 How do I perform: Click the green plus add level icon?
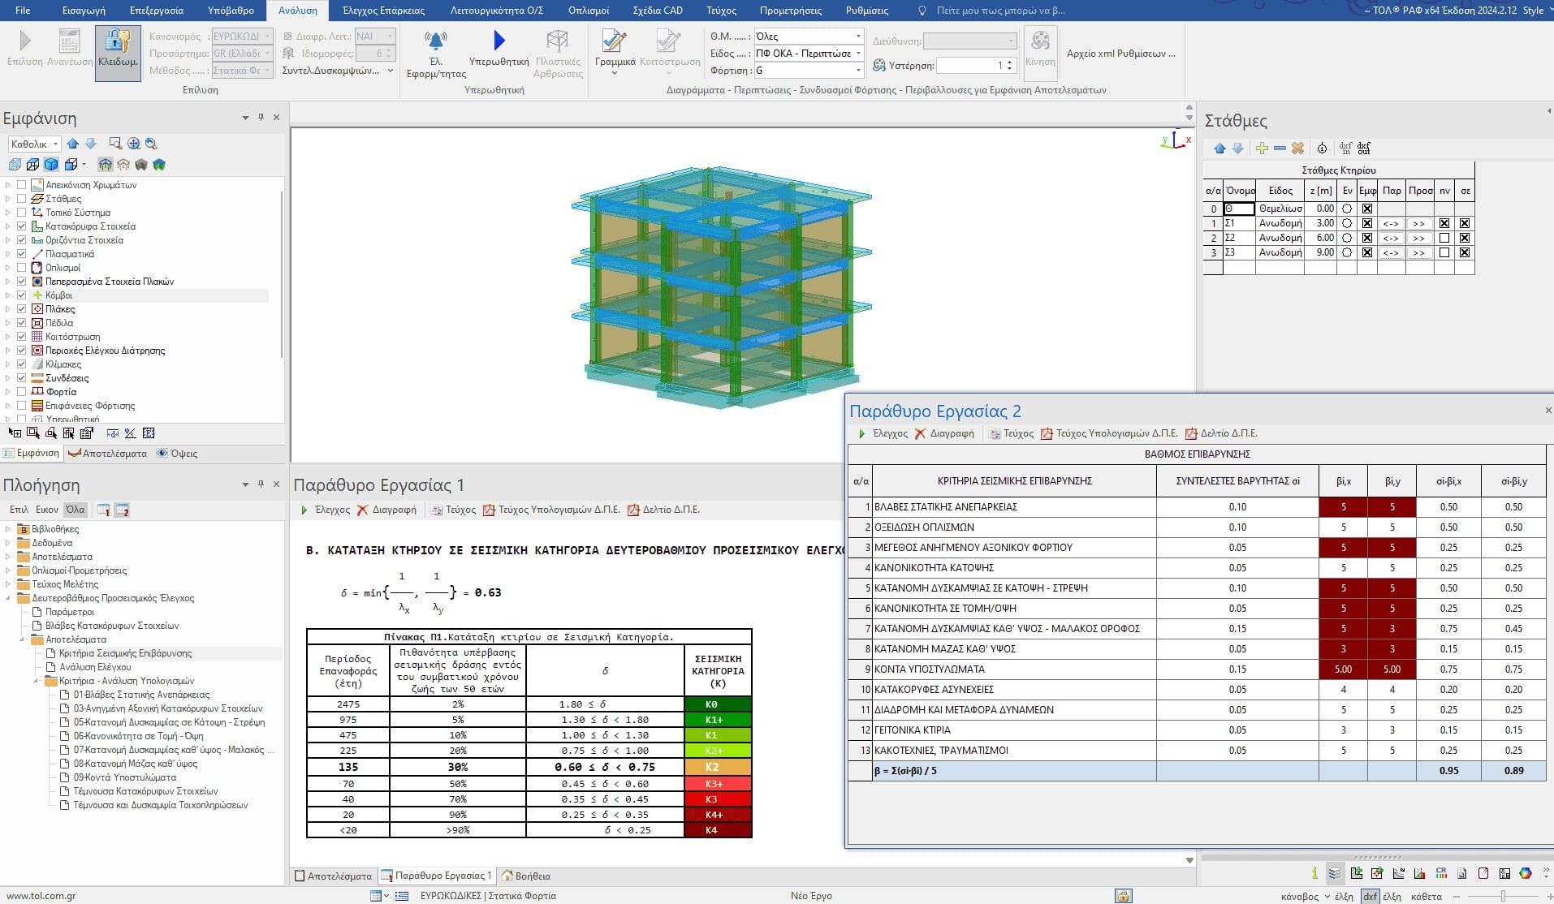[1261, 149]
